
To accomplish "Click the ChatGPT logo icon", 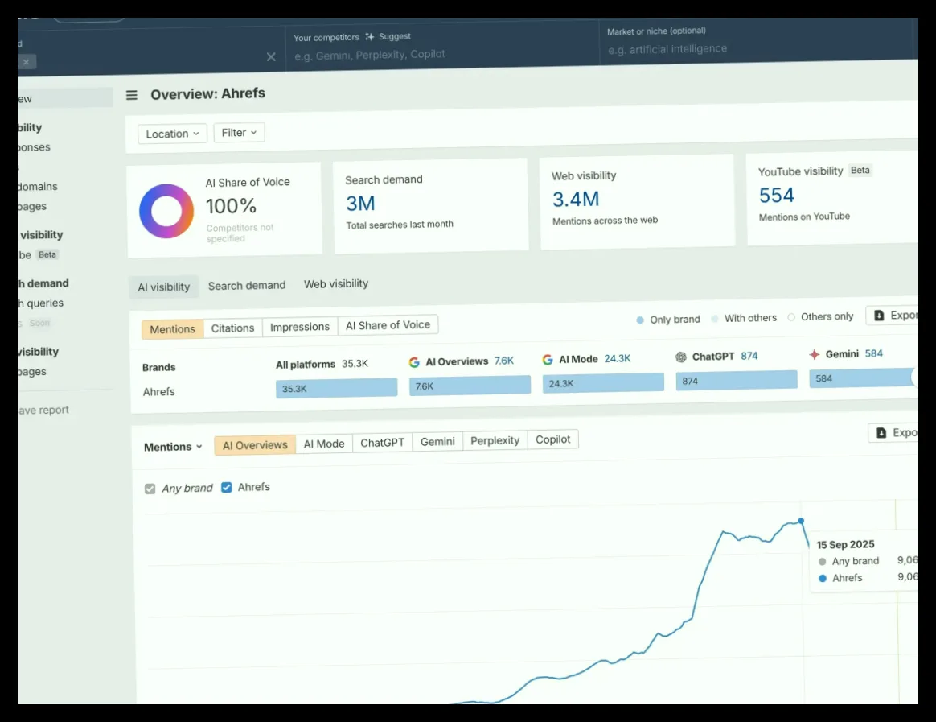I will (x=680, y=357).
